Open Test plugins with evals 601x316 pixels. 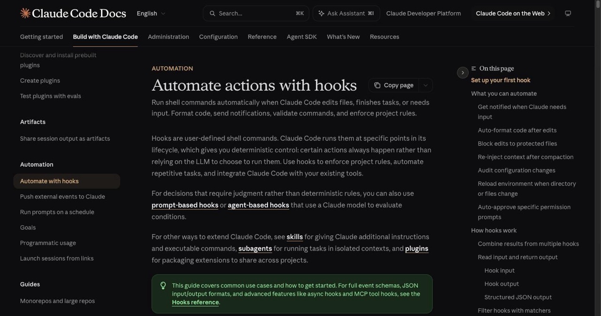pos(50,96)
